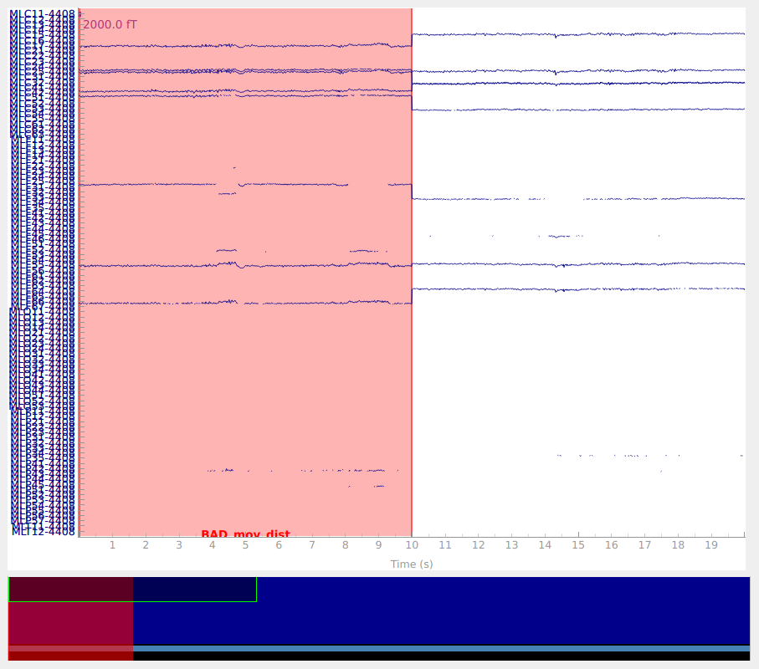Click the Time (s) axis label
Screen dimensions: 759x669
tap(412, 564)
